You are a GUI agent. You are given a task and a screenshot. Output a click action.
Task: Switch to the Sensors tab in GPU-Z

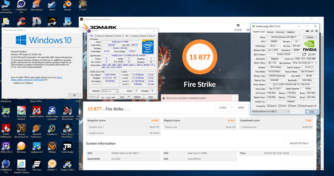click(x=270, y=32)
